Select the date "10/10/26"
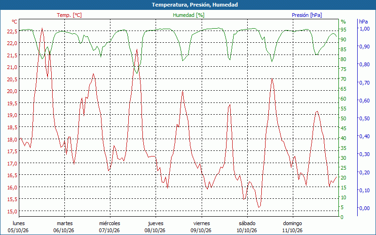Viewport: 376px width, 235px height. pyautogui.click(x=247, y=230)
